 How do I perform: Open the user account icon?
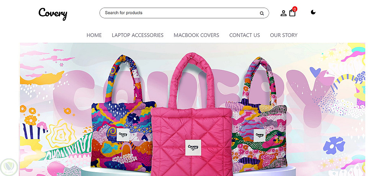pos(283,13)
